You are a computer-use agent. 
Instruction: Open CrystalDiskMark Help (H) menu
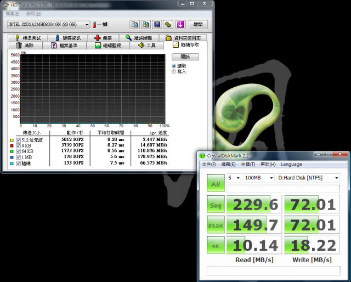pyautogui.click(x=268, y=165)
